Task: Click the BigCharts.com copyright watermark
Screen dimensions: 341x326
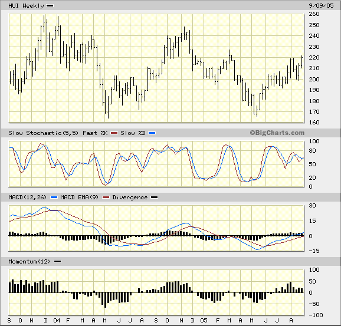Action: tap(277, 133)
